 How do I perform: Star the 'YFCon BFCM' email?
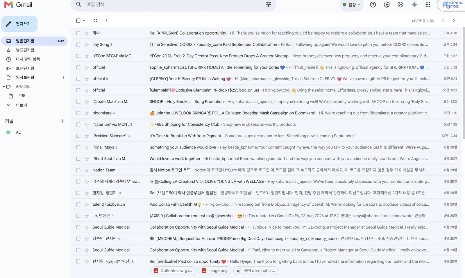point(87,56)
